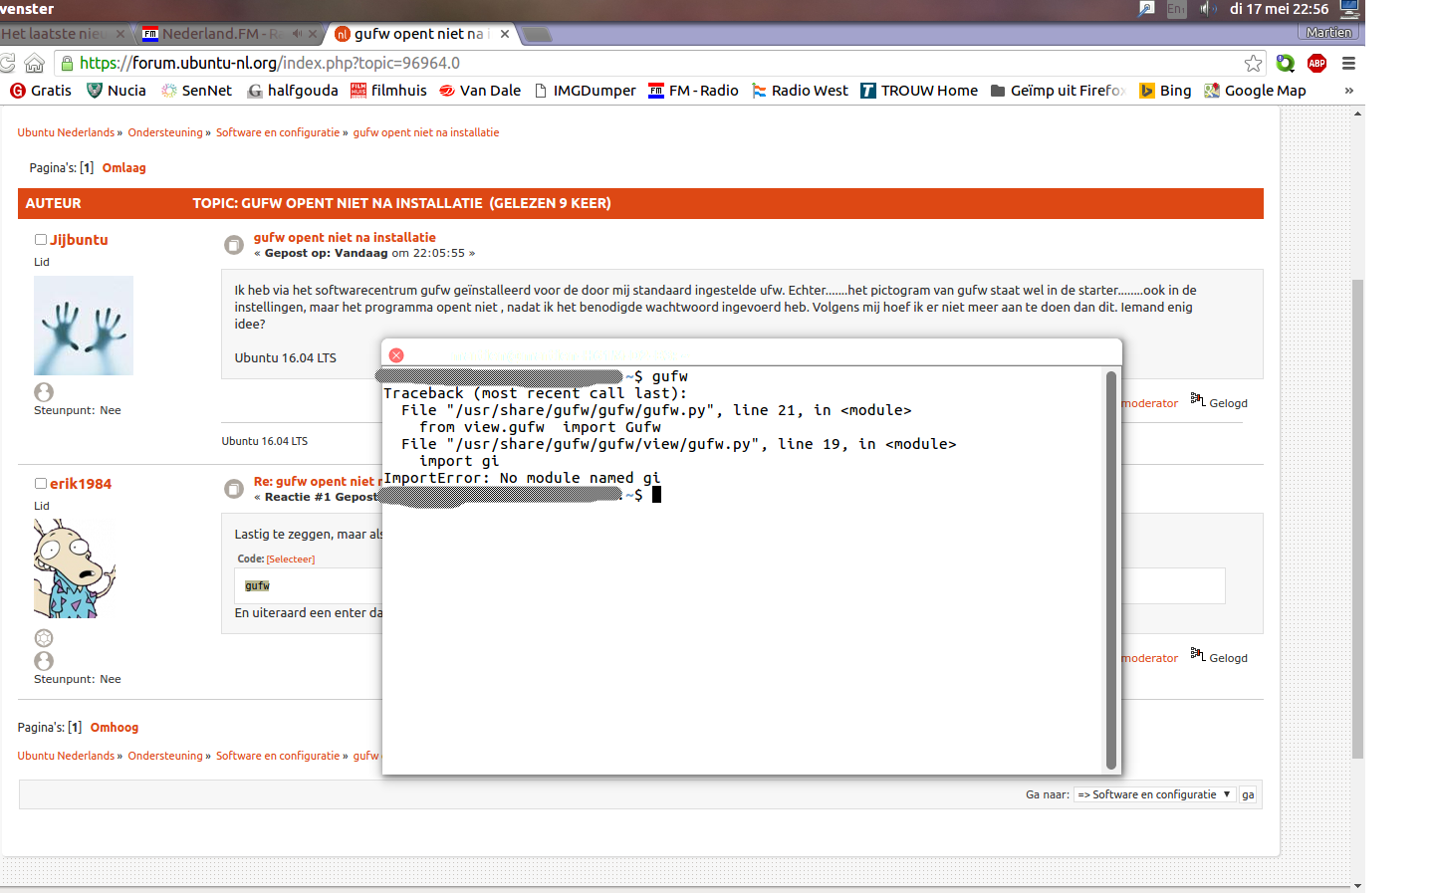The width and height of the screenshot is (1434, 896).
Task: Show hidden bookmarks via overflow chevron
Action: tap(1348, 91)
